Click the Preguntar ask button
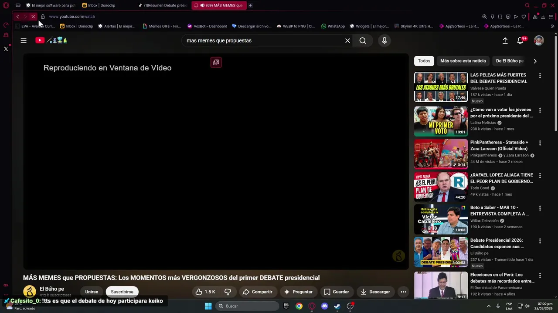Viewport: 558px width, 313px height. 298,292
